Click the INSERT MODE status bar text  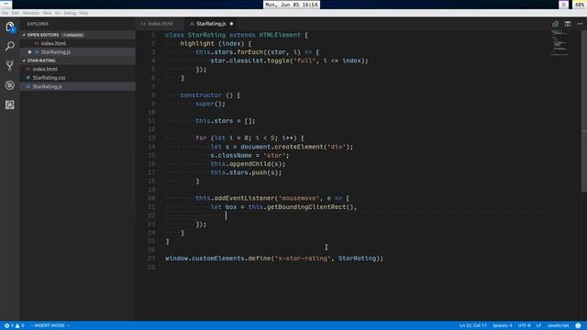pos(50,325)
